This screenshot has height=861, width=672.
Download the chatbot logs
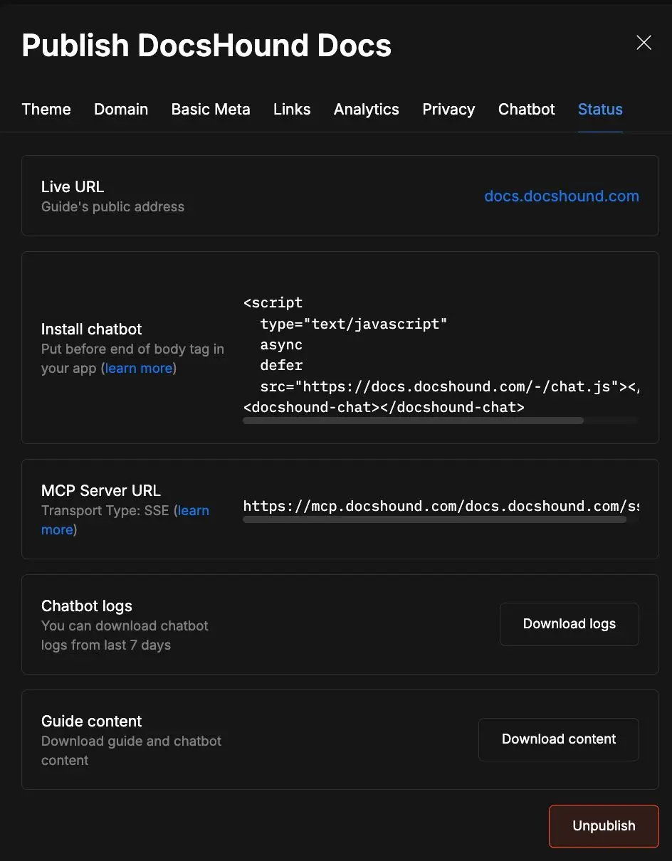click(x=569, y=624)
